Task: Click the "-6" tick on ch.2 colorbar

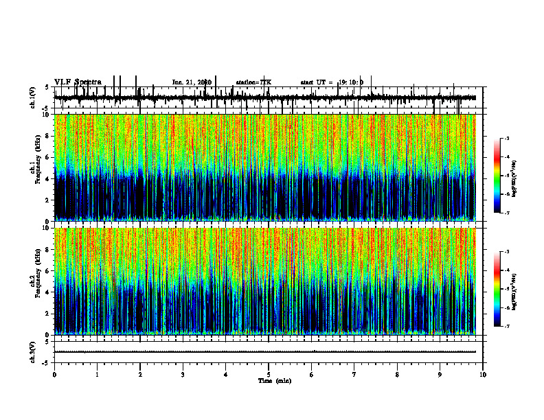Action: 506,307
